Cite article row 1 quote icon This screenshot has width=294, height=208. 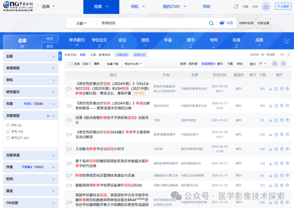pyautogui.click(x=287, y=88)
